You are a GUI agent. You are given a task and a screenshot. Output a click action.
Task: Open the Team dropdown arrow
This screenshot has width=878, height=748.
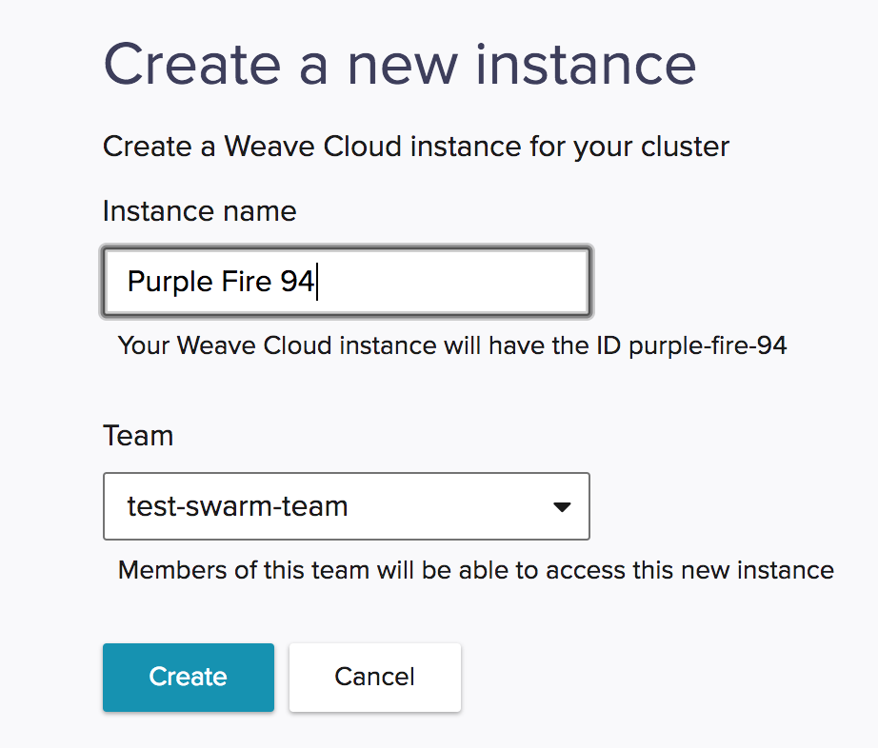pos(562,507)
